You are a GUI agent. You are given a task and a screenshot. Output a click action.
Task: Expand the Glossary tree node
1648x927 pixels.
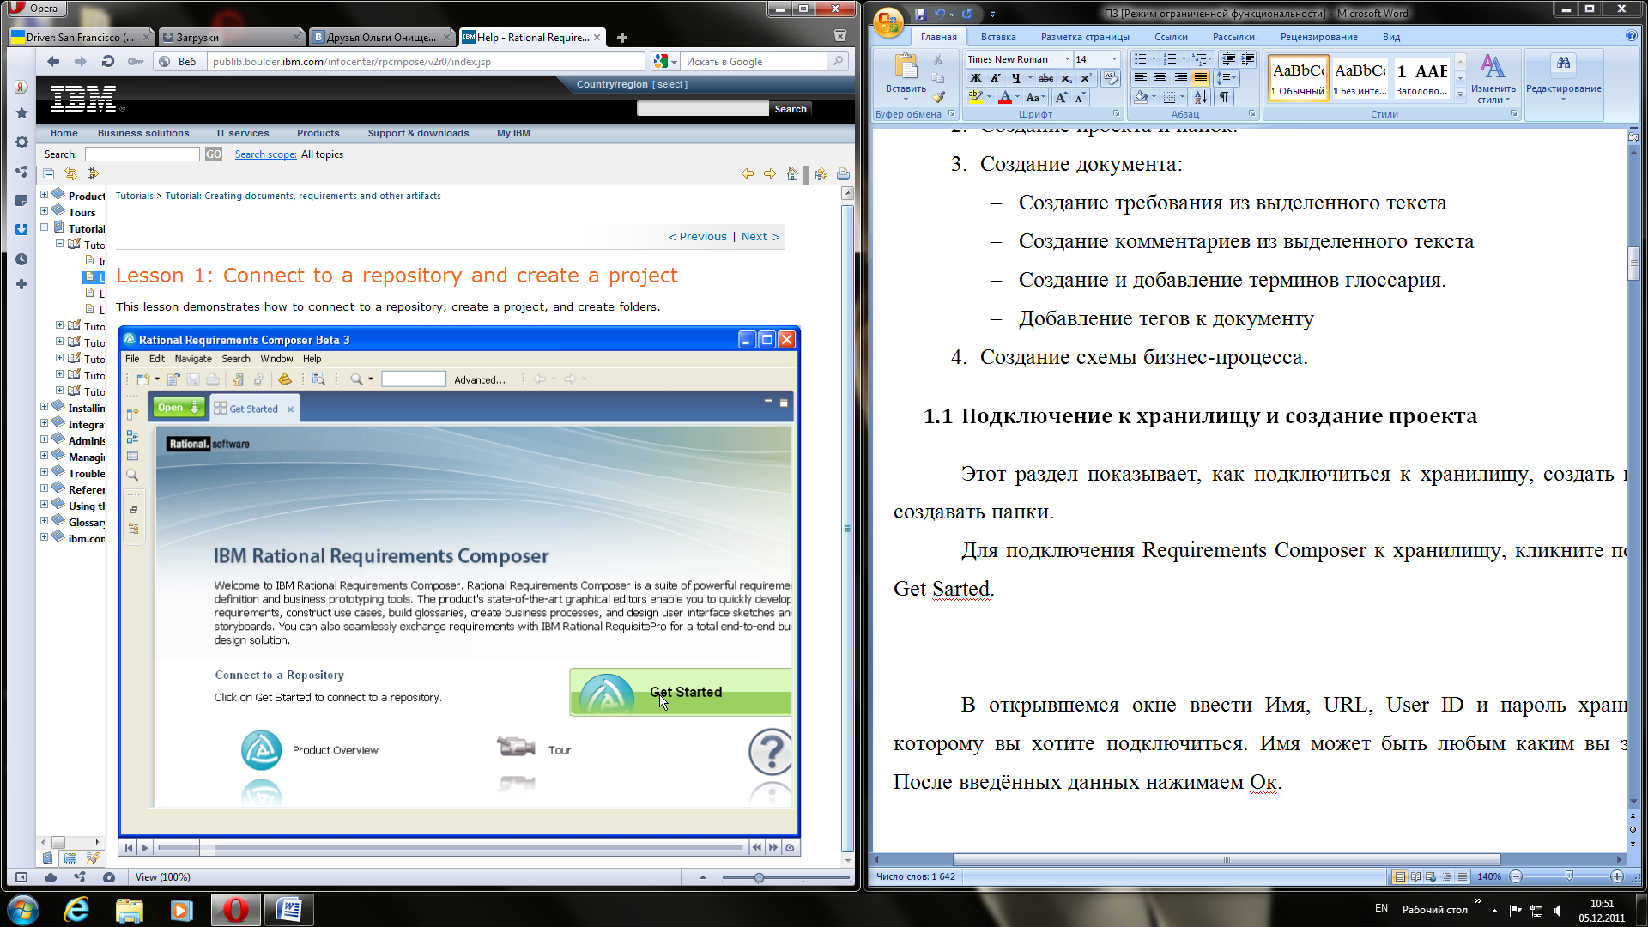44,521
